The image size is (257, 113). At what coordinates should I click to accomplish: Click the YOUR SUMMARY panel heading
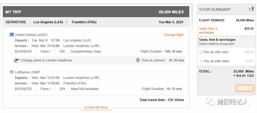(215, 9)
